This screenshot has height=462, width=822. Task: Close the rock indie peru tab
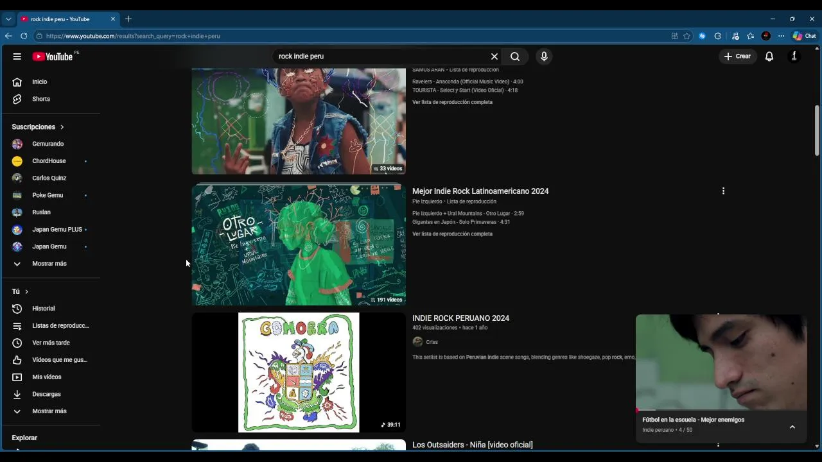[x=113, y=19]
